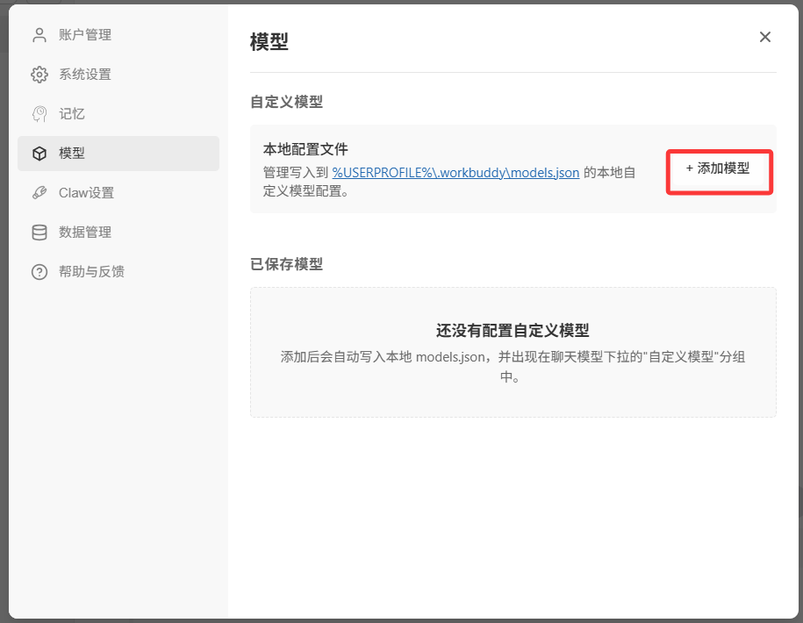Click the Claw settings icon

[39, 192]
